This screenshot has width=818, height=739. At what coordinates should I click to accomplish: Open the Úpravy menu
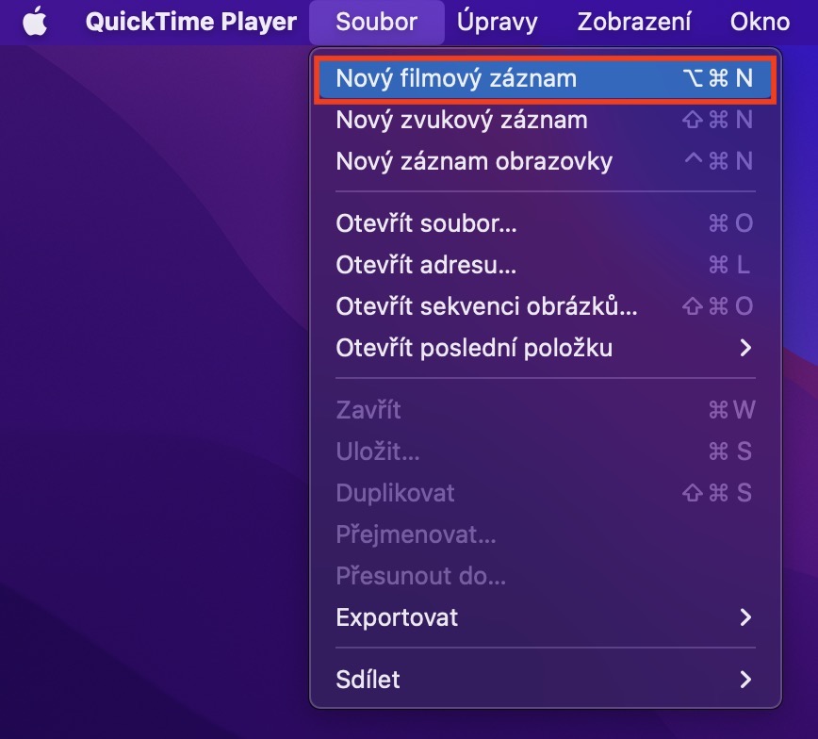point(497,22)
